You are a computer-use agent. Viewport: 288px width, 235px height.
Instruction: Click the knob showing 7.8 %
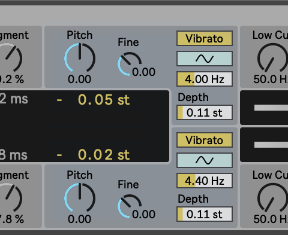click(11, 198)
